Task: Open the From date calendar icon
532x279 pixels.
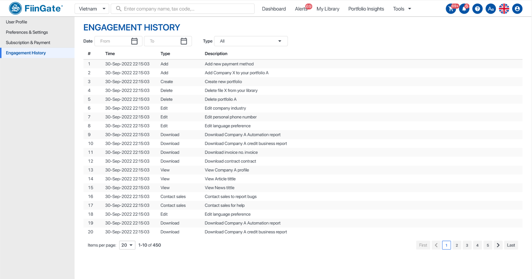Action: [134, 41]
